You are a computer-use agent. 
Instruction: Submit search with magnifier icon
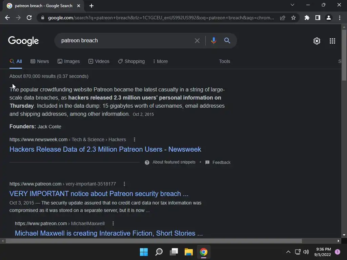click(x=227, y=41)
